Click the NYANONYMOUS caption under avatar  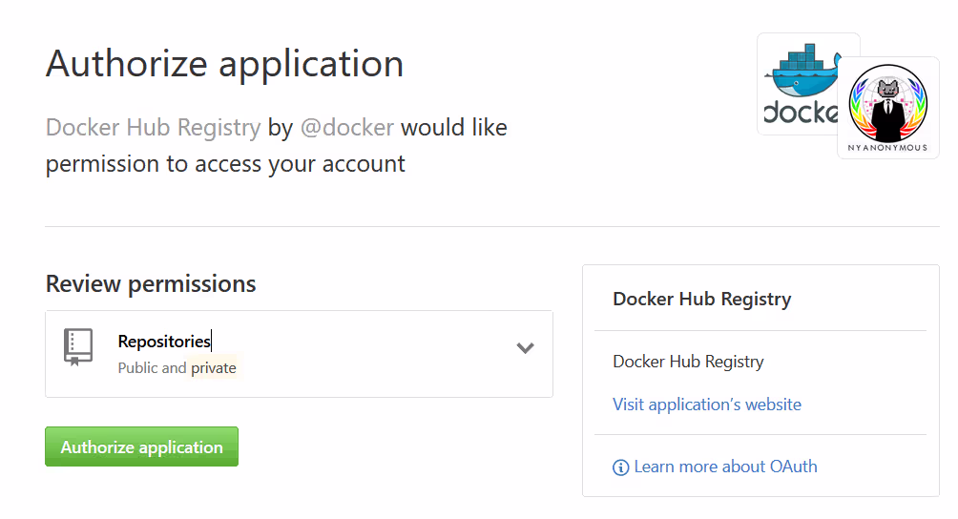point(888,148)
